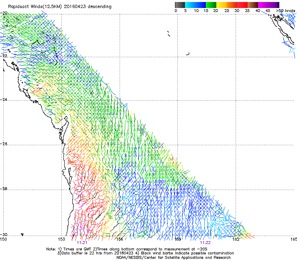The image size is (297, 260).
Task: Click the orange 25-30 knots legend color
Action: (x=232, y=5)
